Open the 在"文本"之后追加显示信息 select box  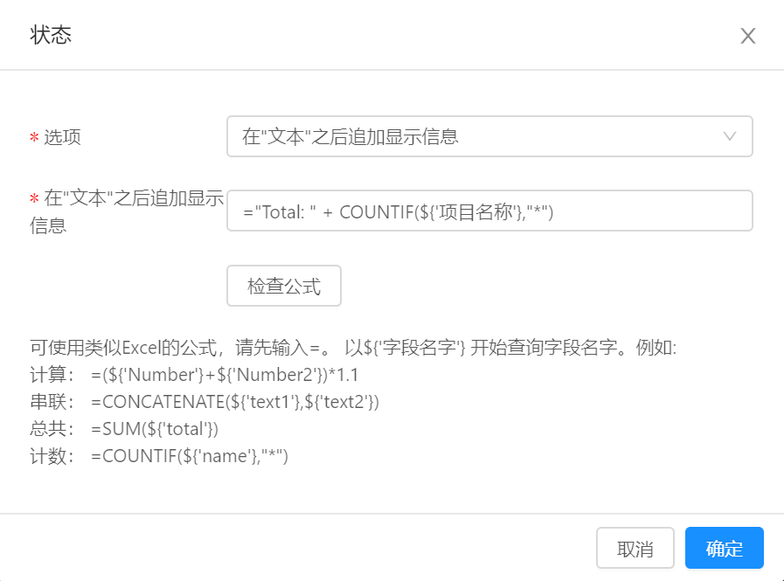click(x=489, y=136)
